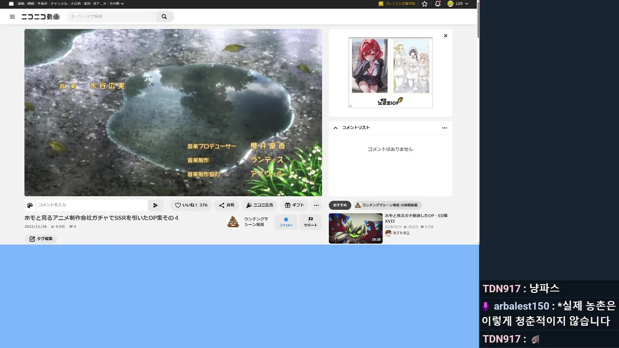Open 動画 in the top bar
The image size is (619, 348).
coord(21,3)
